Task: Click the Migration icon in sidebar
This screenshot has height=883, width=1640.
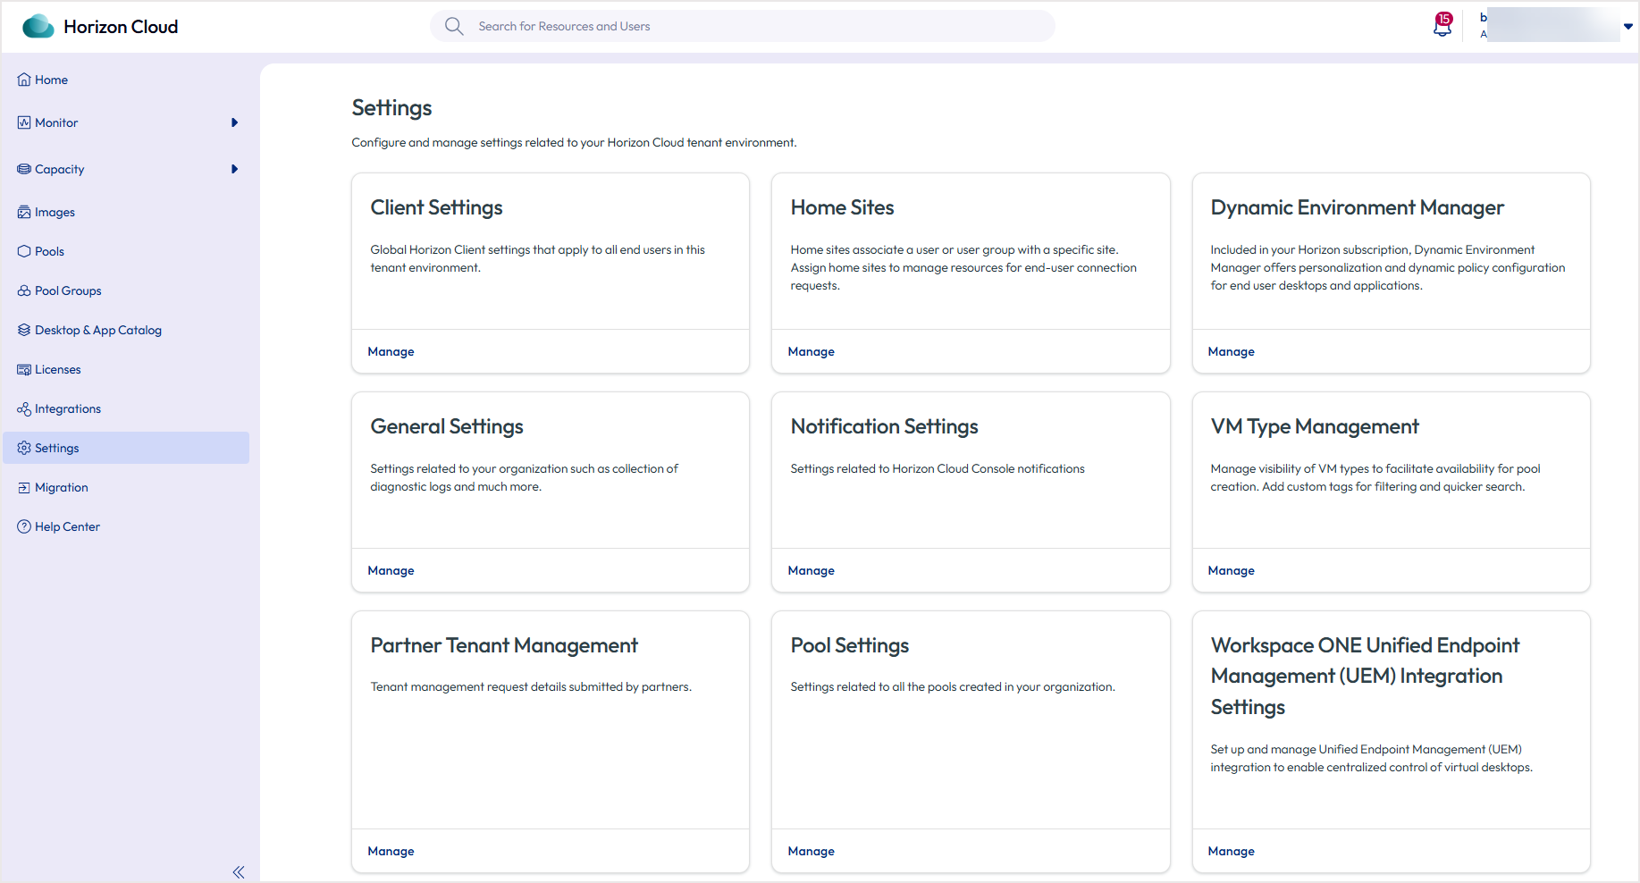Action: (x=24, y=487)
